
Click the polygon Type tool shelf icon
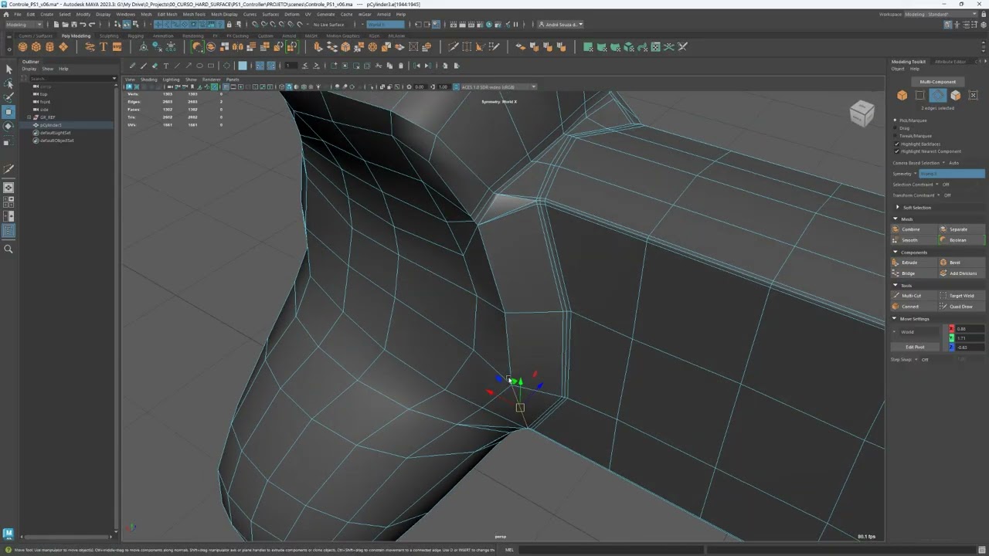click(x=104, y=47)
